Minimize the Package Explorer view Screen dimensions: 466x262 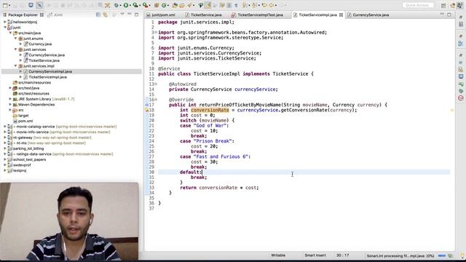pyautogui.click(x=130, y=15)
